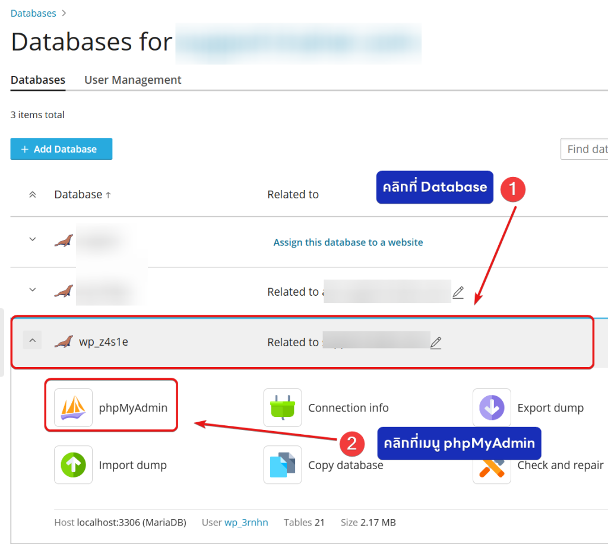
Task: Collapse all rows using header double chevron
Action: 33,195
